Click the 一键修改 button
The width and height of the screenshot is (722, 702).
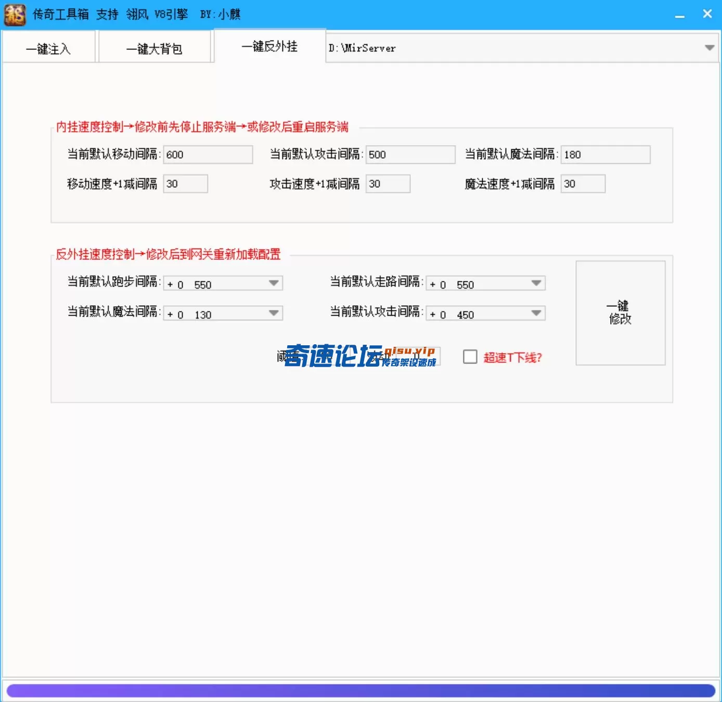point(621,313)
